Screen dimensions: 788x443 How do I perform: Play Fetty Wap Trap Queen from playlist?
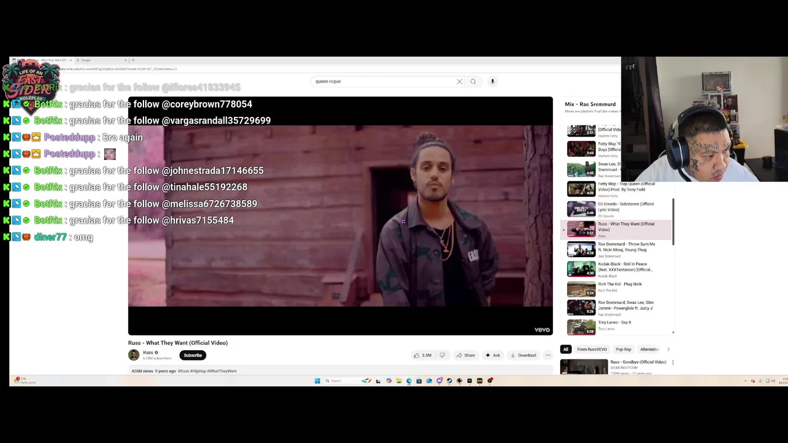[x=616, y=188]
